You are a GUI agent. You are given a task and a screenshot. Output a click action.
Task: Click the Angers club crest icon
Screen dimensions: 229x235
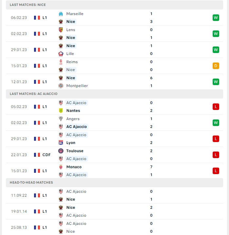coord(61,119)
